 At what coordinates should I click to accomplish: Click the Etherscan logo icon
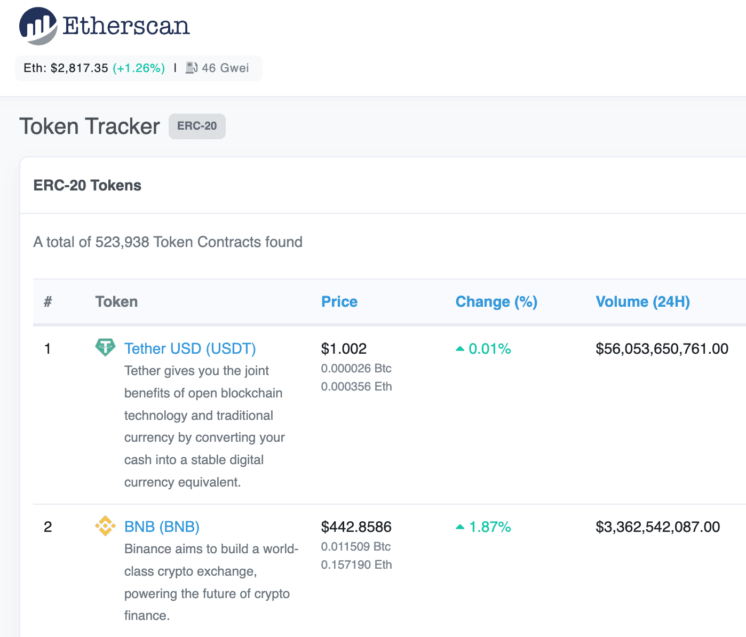38,26
